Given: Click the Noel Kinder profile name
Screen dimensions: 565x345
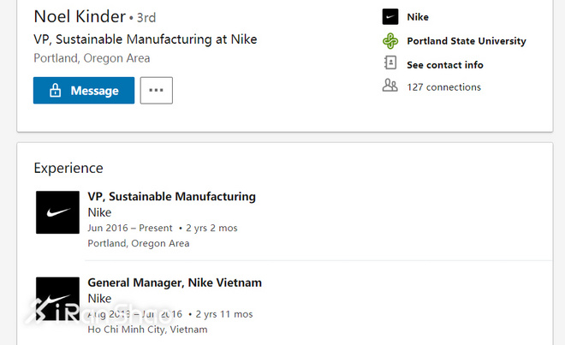Looking at the screenshot, I should point(79,16).
